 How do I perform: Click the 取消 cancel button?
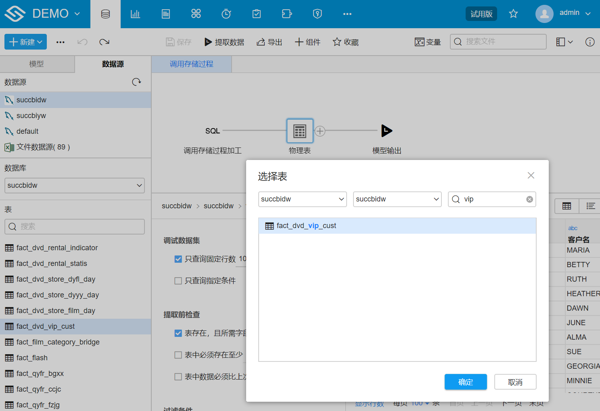point(515,382)
